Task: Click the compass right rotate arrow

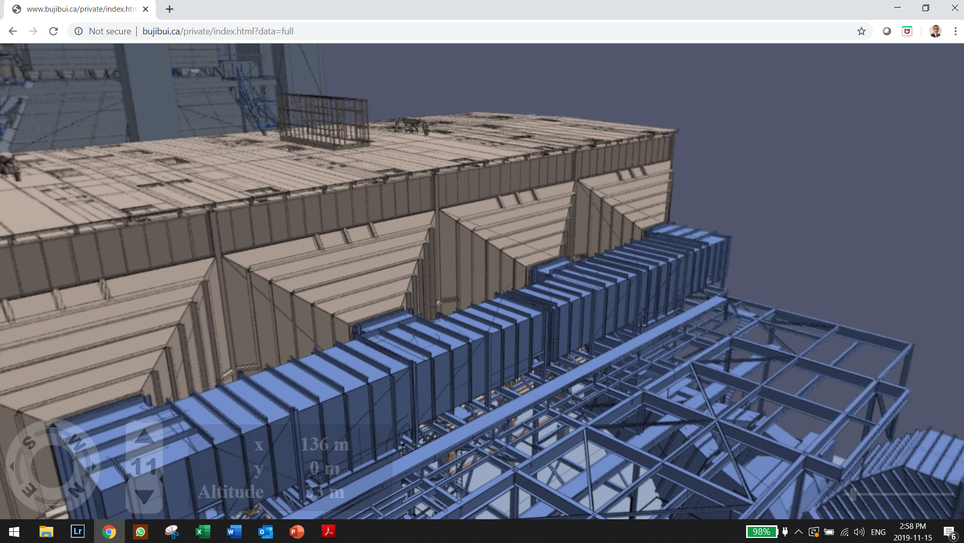Action: click(x=94, y=467)
